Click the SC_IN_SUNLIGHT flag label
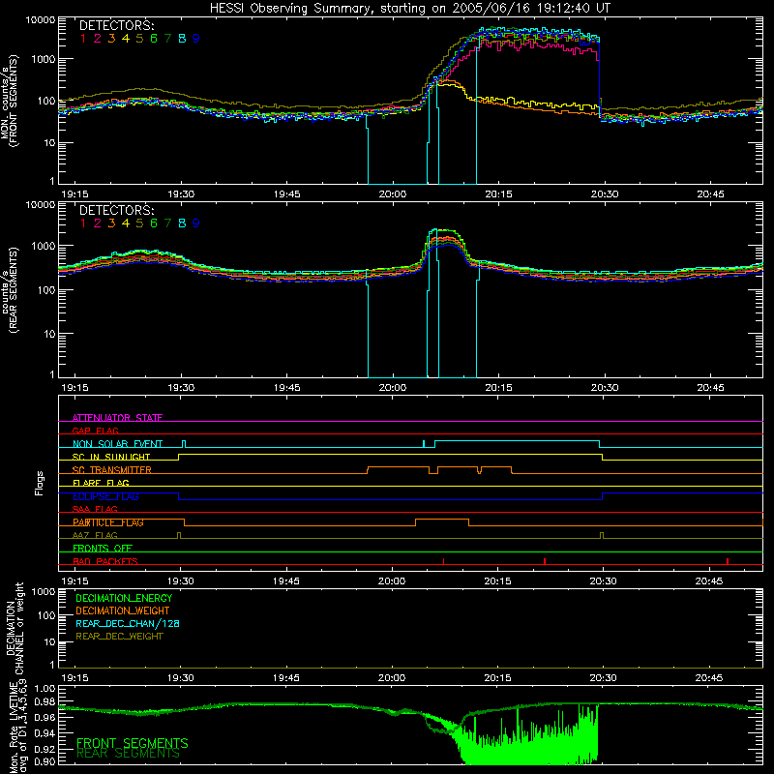The image size is (774, 774). (111, 457)
